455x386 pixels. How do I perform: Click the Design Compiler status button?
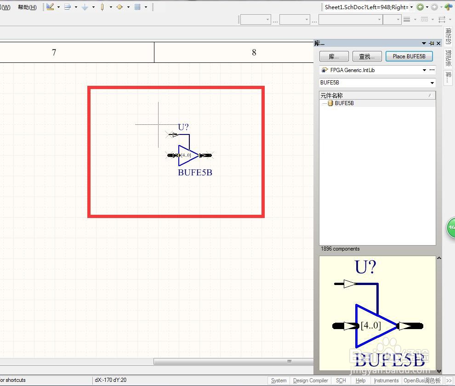(x=311, y=380)
